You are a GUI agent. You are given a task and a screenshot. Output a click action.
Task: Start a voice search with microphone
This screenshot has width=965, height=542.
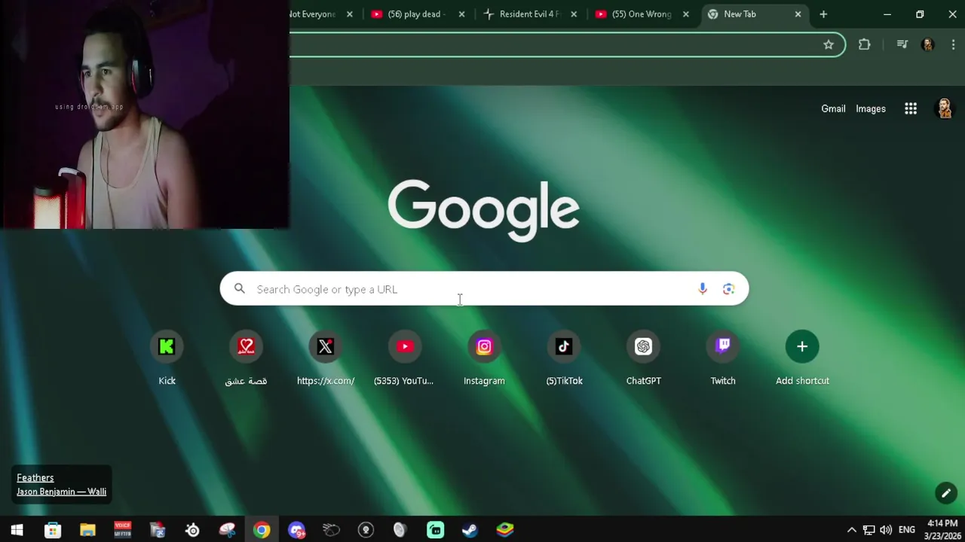(702, 289)
